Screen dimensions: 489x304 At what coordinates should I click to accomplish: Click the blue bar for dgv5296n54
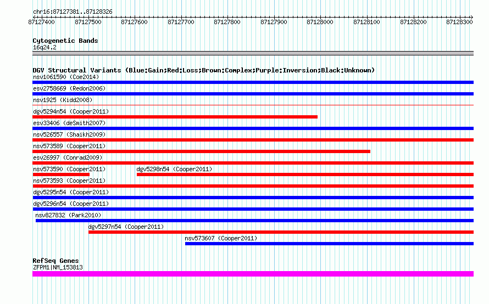(253, 209)
